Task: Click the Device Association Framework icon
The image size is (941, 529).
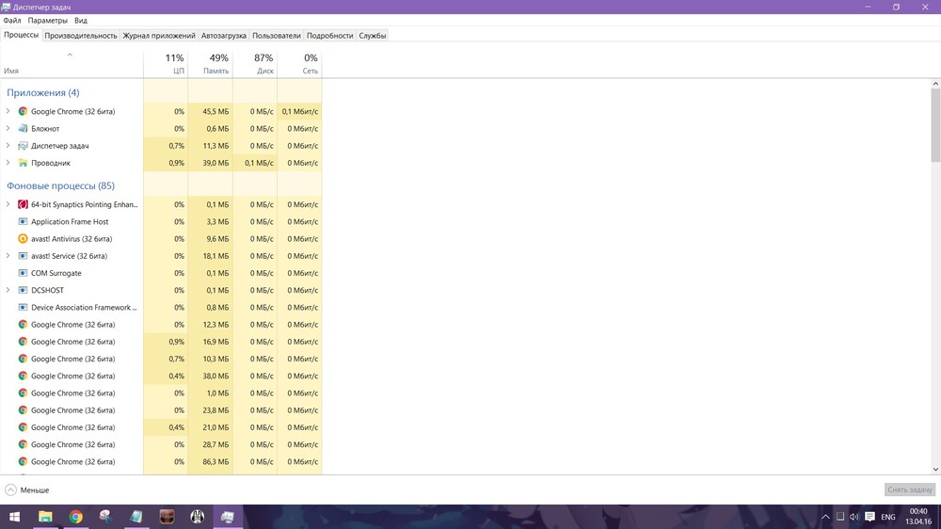Action: point(23,308)
